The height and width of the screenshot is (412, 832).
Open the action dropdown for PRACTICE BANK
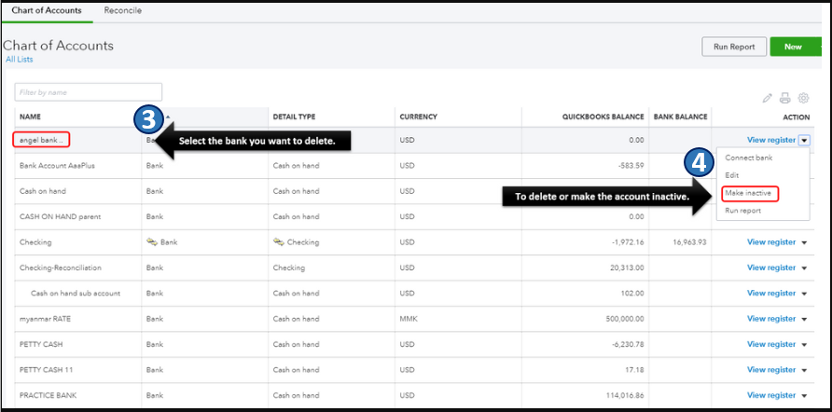click(804, 395)
